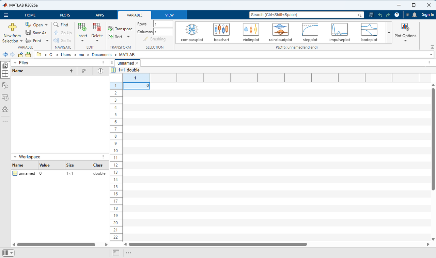The image size is (436, 258).
Task: Collapse the Workspace panel triangle
Action: pyautogui.click(x=15, y=157)
